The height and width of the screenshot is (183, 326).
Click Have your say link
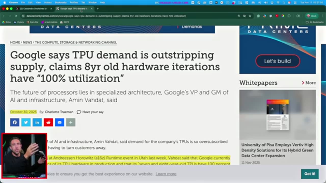click(93, 112)
